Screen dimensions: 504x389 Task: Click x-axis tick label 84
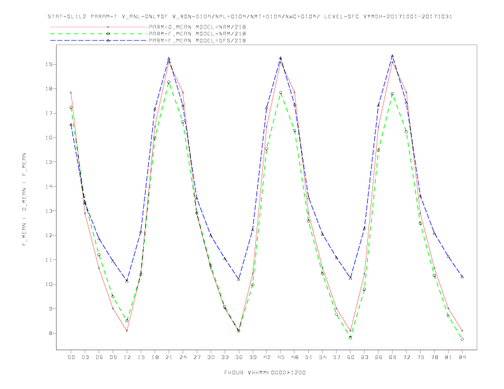point(462,357)
